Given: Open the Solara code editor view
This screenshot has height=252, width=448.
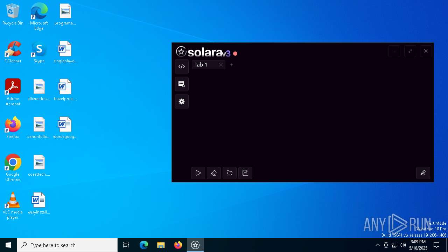Looking at the screenshot, I should pos(182,66).
